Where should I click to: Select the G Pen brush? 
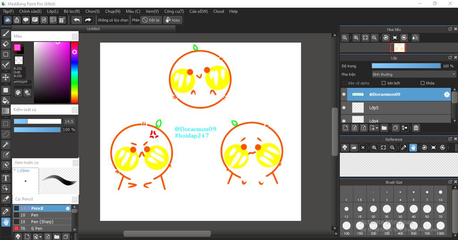pos(42,228)
